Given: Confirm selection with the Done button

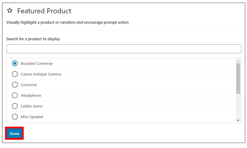Looking at the screenshot, I should 15,133.
